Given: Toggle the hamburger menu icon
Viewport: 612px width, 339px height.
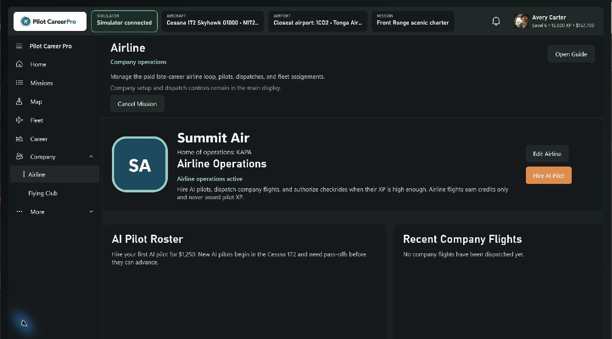Looking at the screenshot, I should point(19,46).
